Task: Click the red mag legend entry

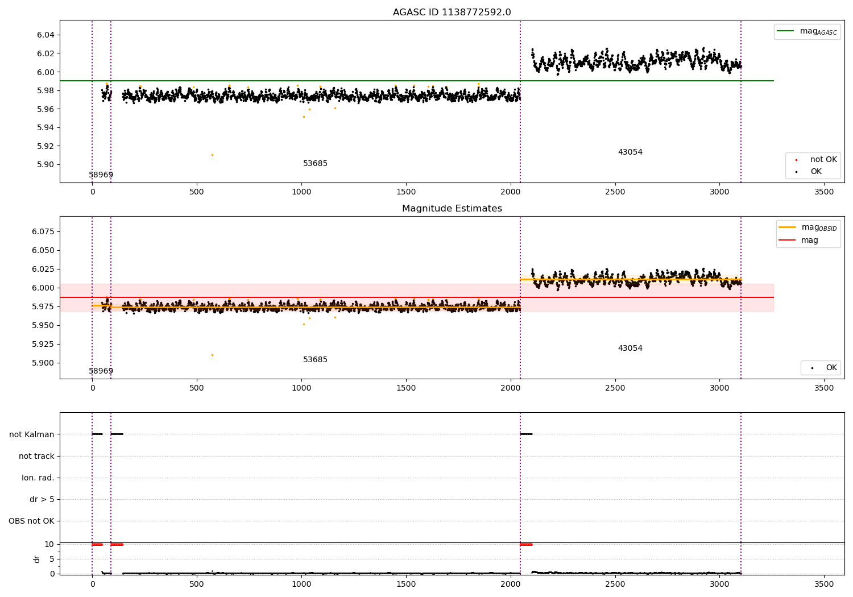Action: coord(798,241)
